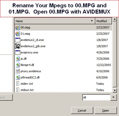The width and height of the screenshot is (119, 116).
Task: Click the 12/22/2005 modified date
Action: (104, 65)
